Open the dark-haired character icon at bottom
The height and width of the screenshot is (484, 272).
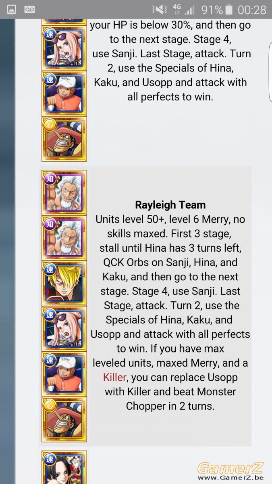64,467
